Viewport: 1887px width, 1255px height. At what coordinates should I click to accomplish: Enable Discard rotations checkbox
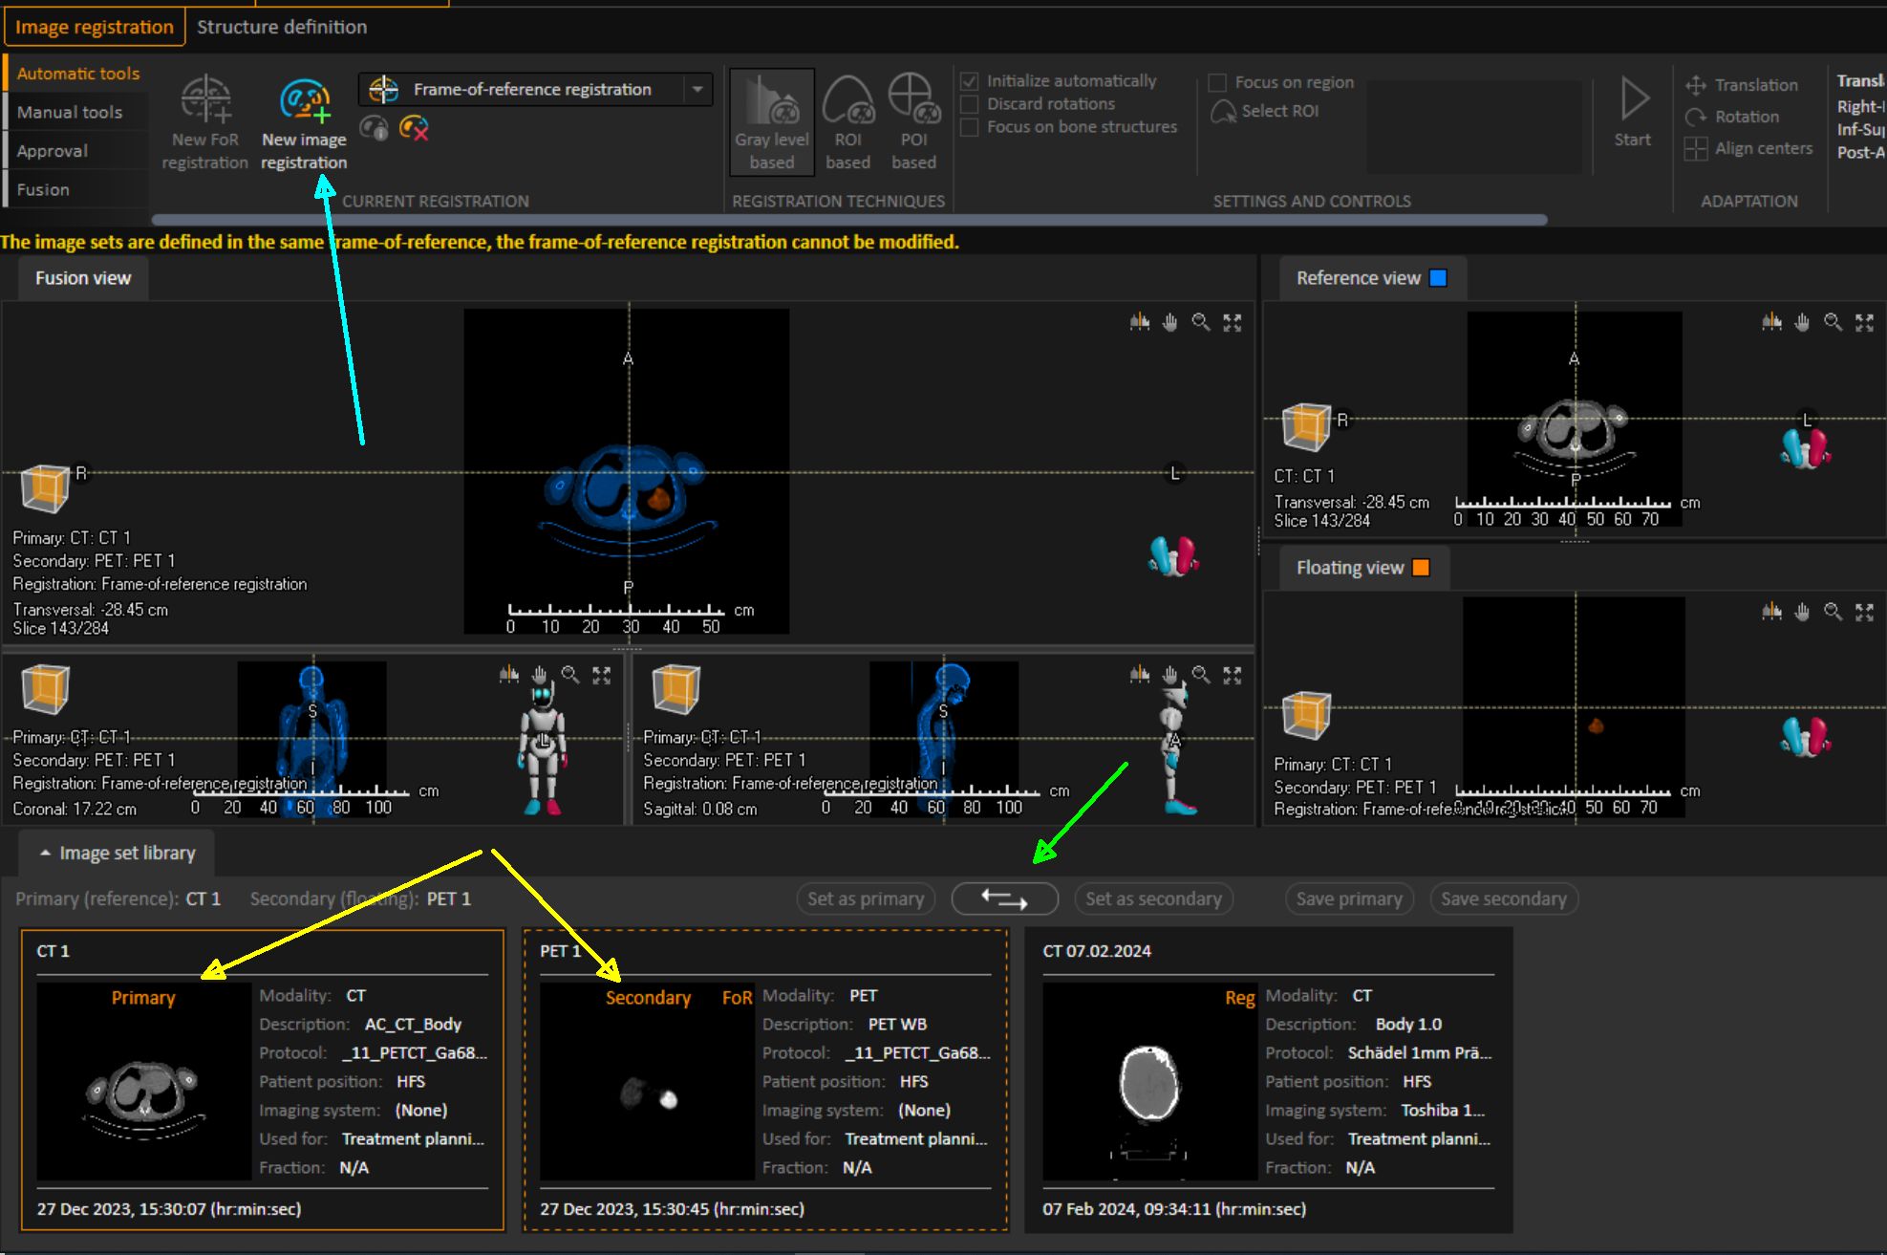pos(970,104)
